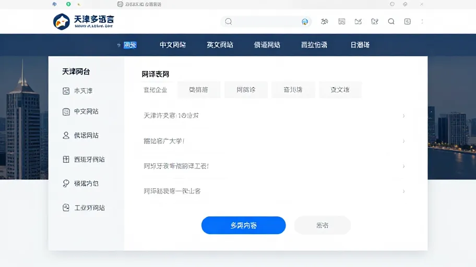The width and height of the screenshot is (476, 267).
Task: Click the grey secondary button at bottom
Action: 323,225
